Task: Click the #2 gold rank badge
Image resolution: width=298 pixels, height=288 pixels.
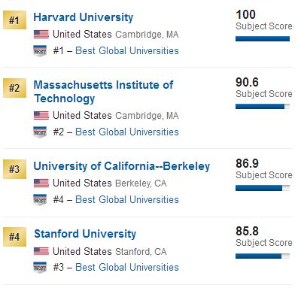Action: click(14, 88)
